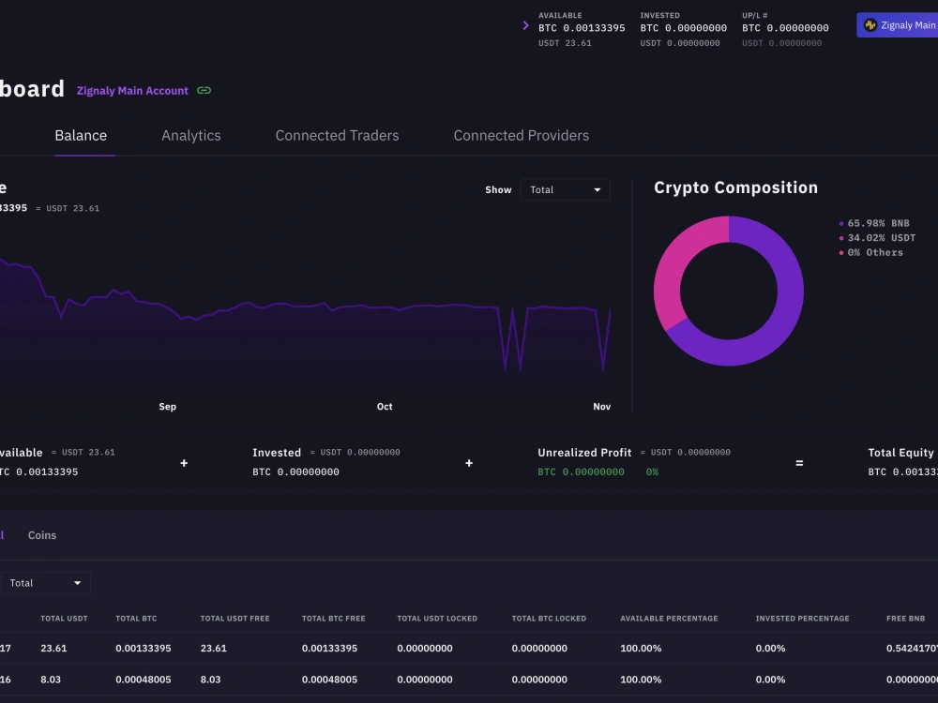Click the 0% Others legend entry
938x703 pixels.
tap(871, 252)
